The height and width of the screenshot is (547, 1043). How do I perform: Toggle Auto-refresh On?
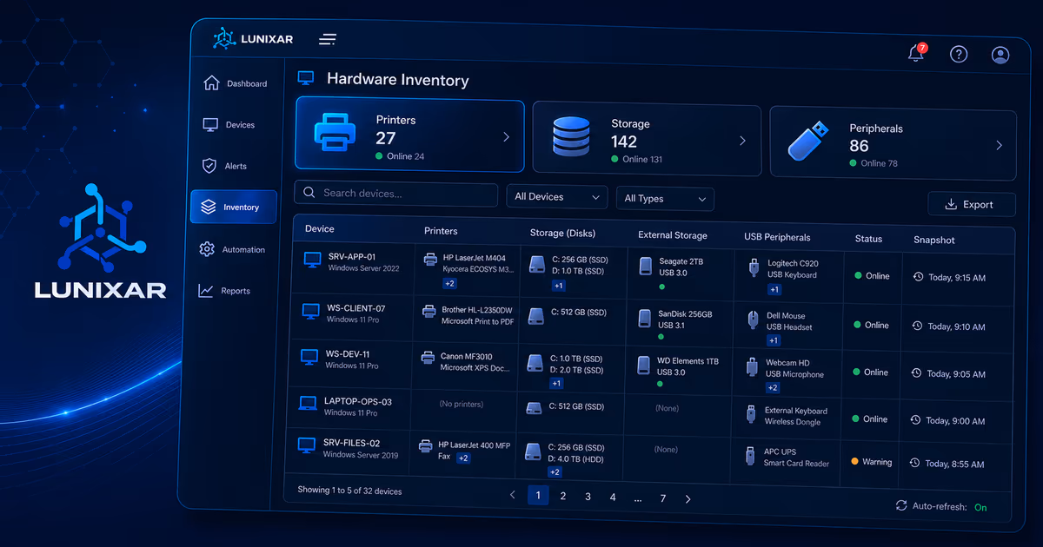(980, 507)
